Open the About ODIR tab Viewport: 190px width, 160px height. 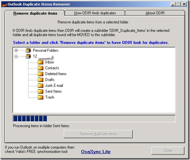click(x=155, y=13)
